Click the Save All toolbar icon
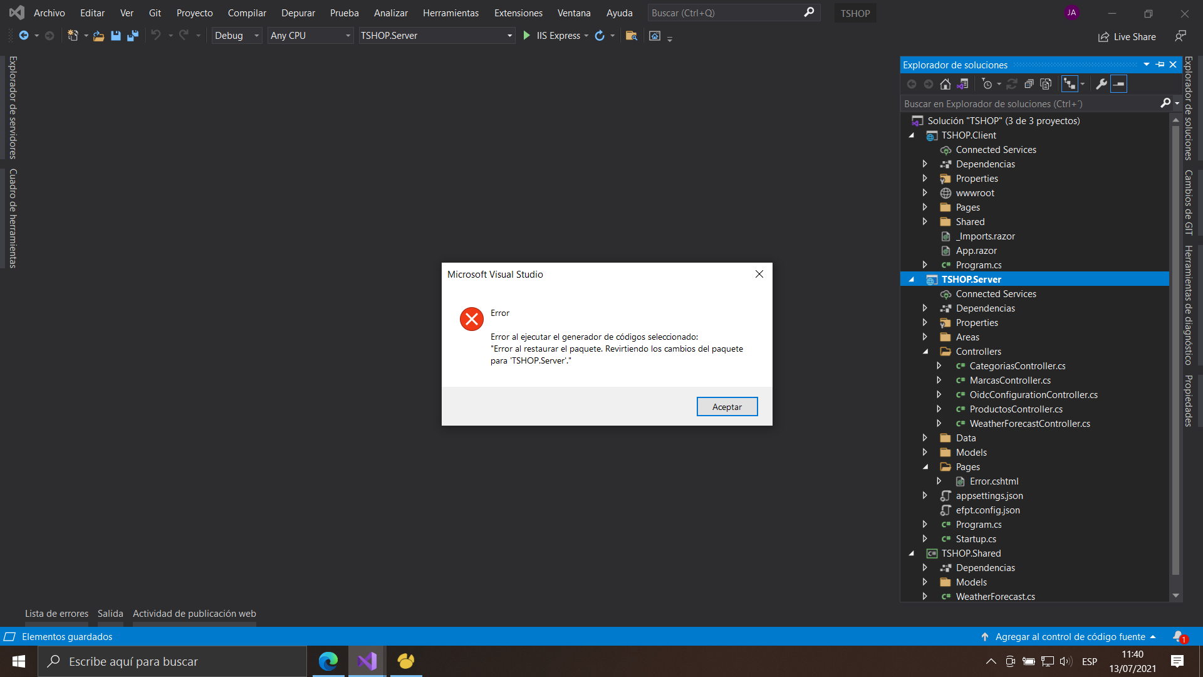 pyautogui.click(x=132, y=36)
